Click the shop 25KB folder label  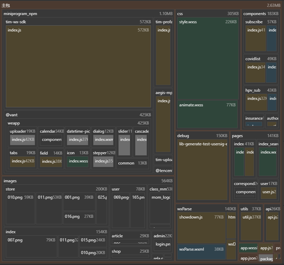[x=116, y=251]
